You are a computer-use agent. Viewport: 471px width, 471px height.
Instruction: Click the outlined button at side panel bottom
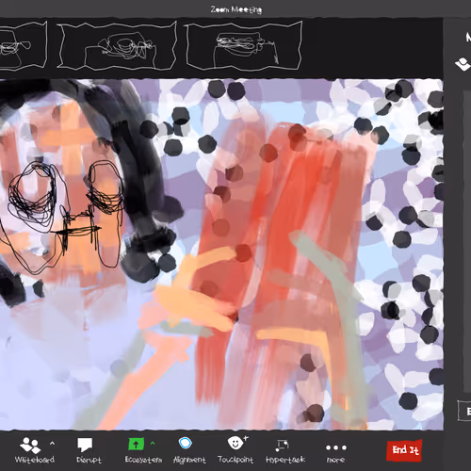click(464, 411)
